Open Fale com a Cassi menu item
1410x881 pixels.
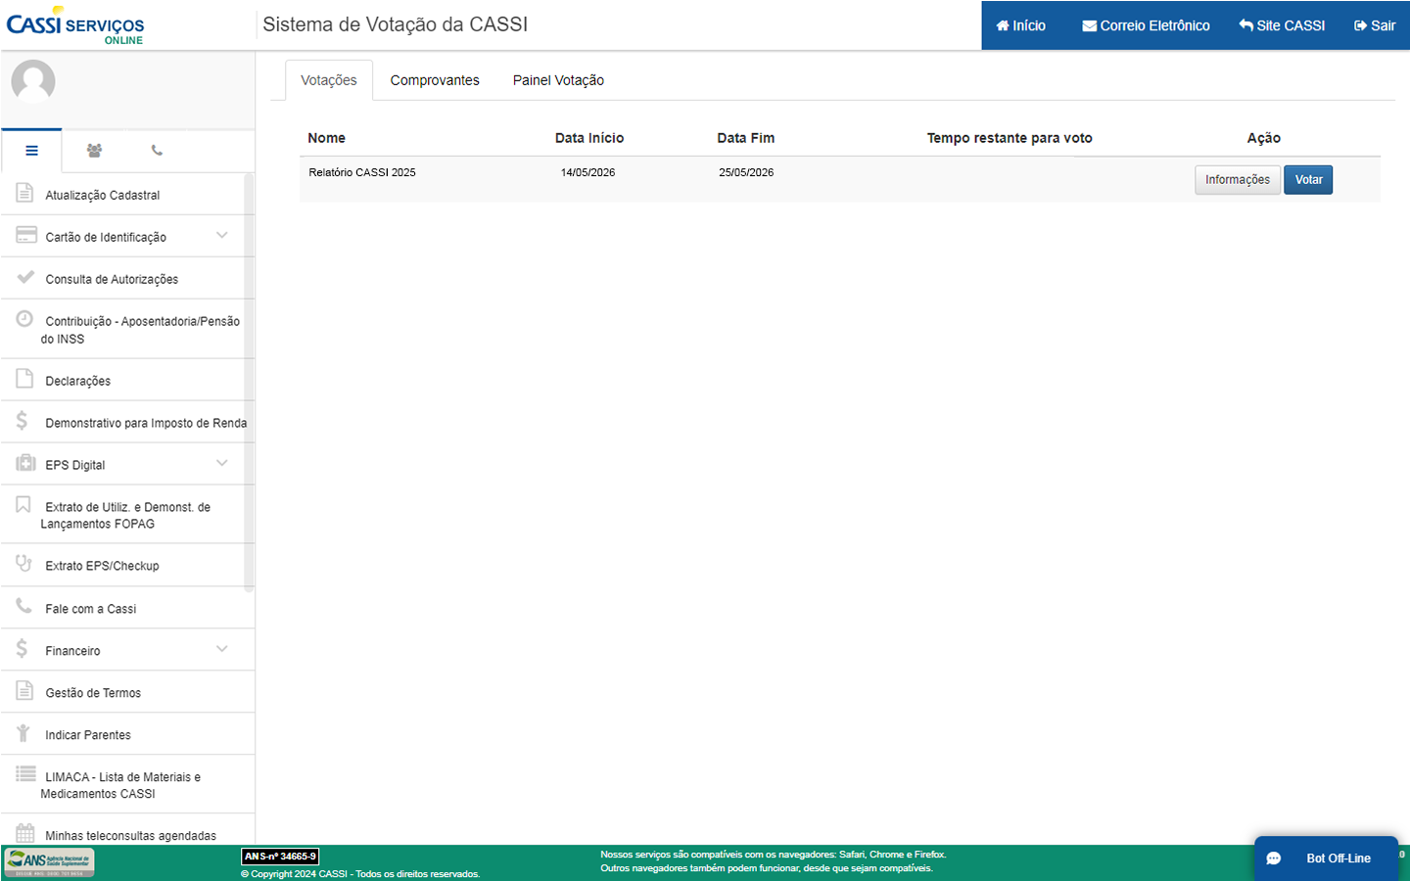[128, 608]
